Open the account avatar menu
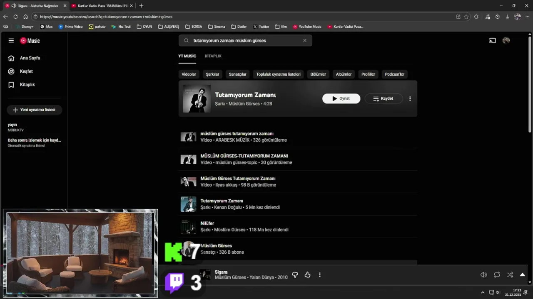The width and height of the screenshot is (533, 299). tap(506, 41)
